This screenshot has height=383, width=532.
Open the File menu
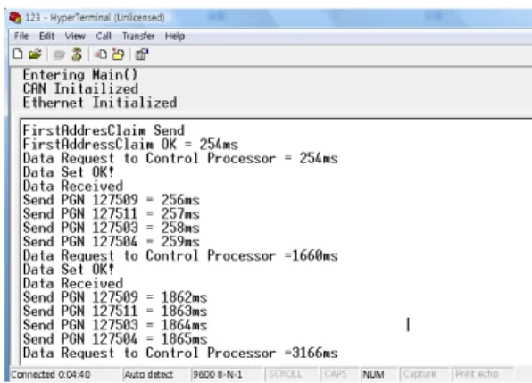pos(21,36)
